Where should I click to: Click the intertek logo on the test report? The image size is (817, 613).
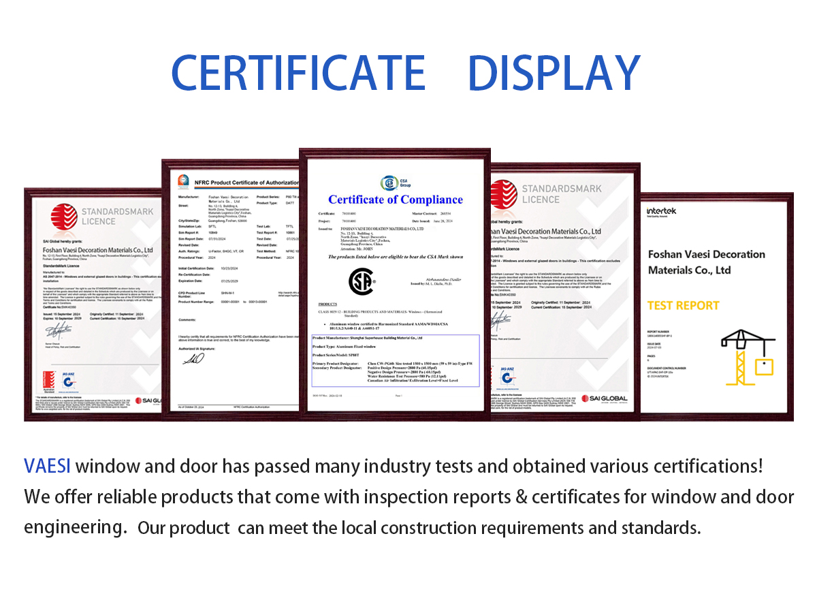coord(662,211)
